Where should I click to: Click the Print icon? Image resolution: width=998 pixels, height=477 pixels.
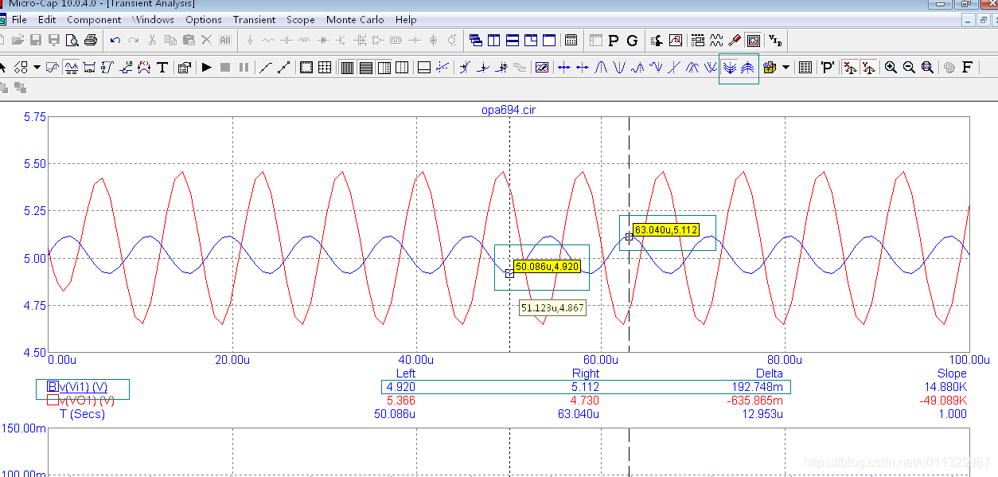coord(91,40)
